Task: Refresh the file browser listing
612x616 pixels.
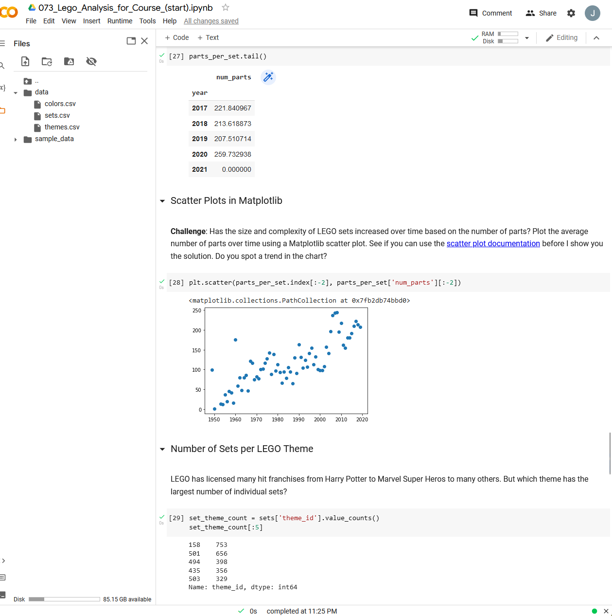Action: [47, 61]
